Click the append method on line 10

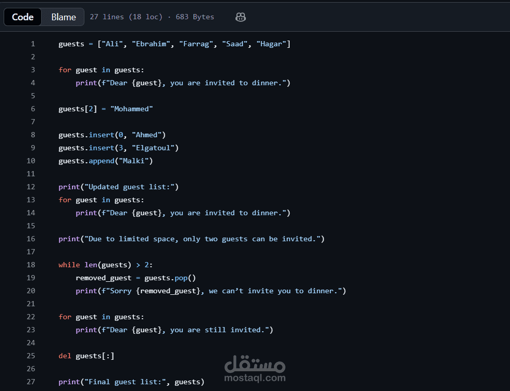tap(102, 161)
